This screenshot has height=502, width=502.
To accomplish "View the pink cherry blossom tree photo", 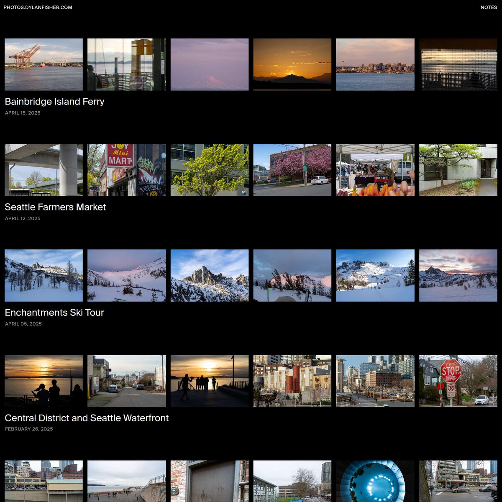I will 292,170.
